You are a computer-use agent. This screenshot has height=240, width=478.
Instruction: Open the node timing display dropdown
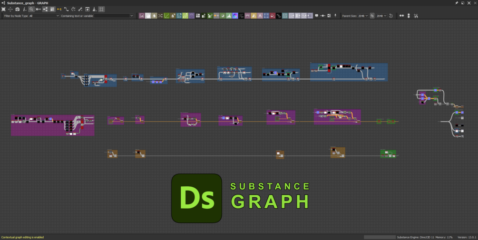(x=73, y=9)
